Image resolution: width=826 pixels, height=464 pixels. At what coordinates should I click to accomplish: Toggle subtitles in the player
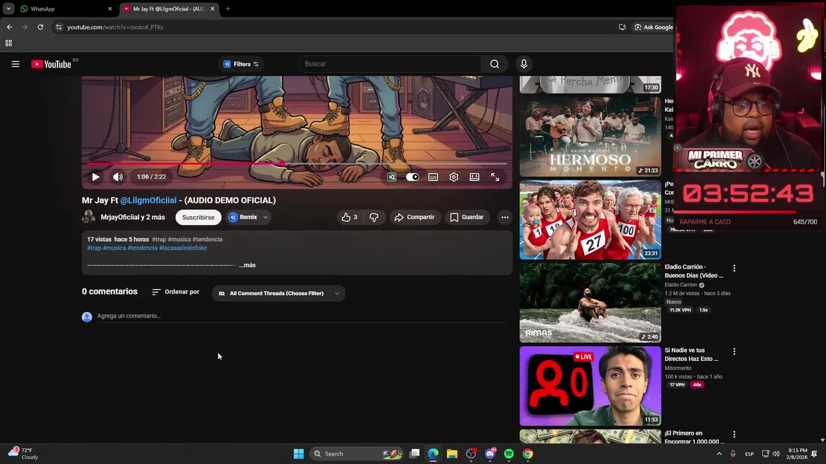433,177
